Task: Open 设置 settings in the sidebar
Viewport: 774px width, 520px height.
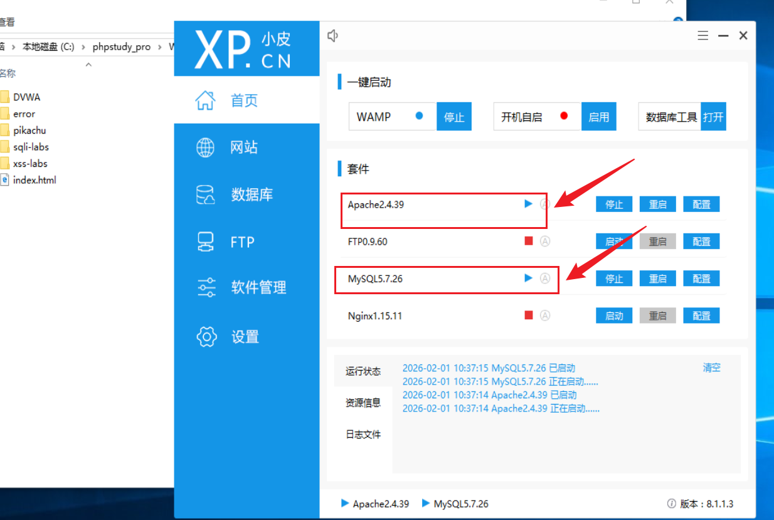Action: click(247, 336)
